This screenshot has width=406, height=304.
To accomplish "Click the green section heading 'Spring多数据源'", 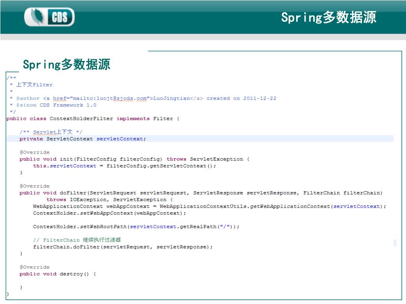I will [67, 65].
